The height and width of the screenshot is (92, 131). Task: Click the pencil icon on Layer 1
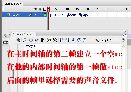30,15
